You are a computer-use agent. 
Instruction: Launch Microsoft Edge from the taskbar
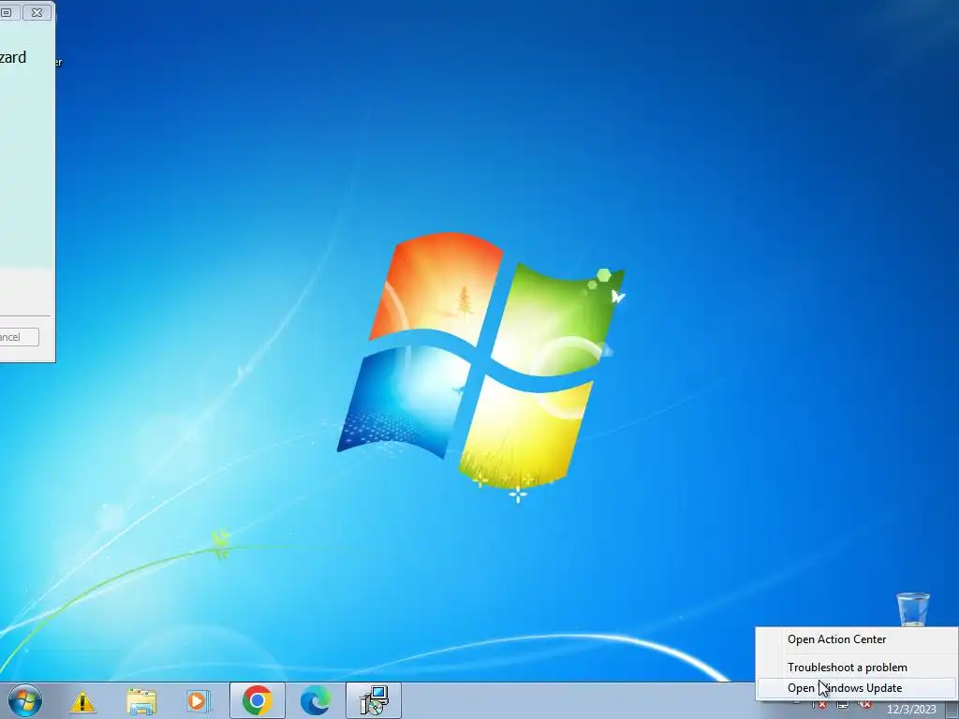[316, 700]
